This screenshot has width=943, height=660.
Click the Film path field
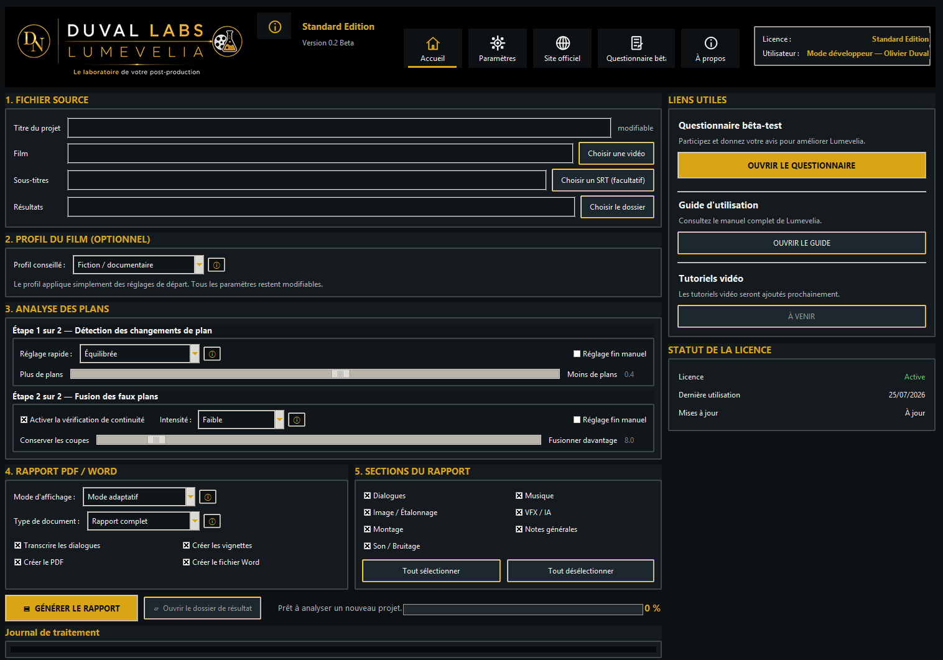tap(320, 154)
